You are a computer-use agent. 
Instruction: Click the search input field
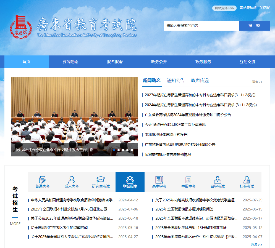(x=201, y=26)
